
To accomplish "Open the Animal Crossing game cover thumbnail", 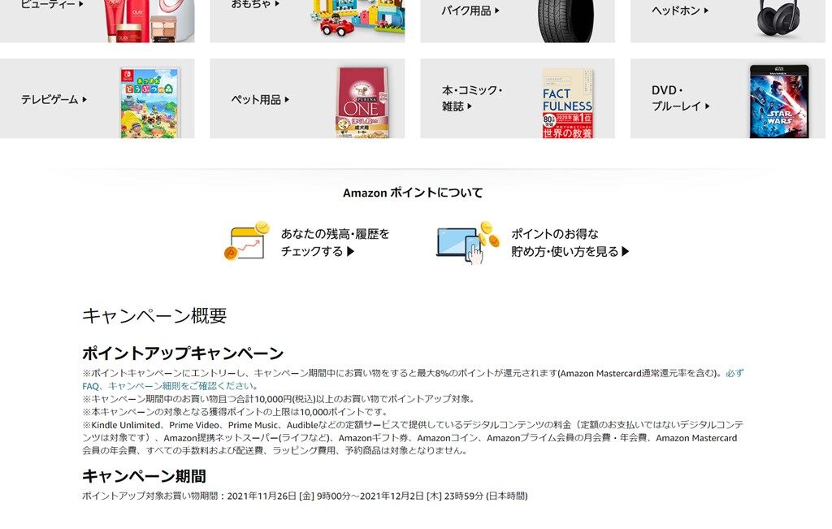I will (150, 103).
